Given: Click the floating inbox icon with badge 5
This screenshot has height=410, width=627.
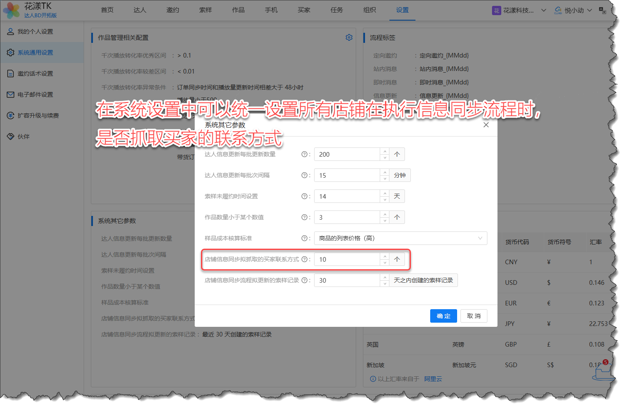Looking at the screenshot, I should tap(602, 371).
